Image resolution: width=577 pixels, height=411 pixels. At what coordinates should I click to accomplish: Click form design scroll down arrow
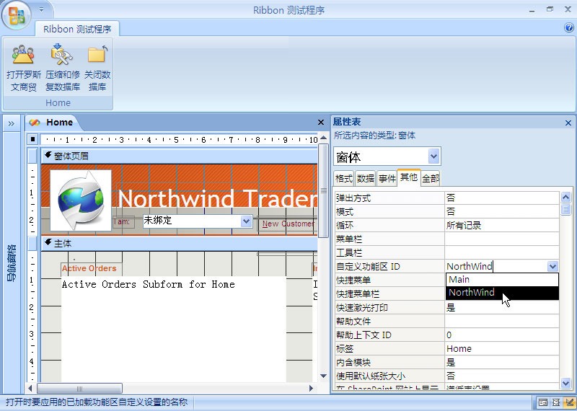[x=323, y=376]
